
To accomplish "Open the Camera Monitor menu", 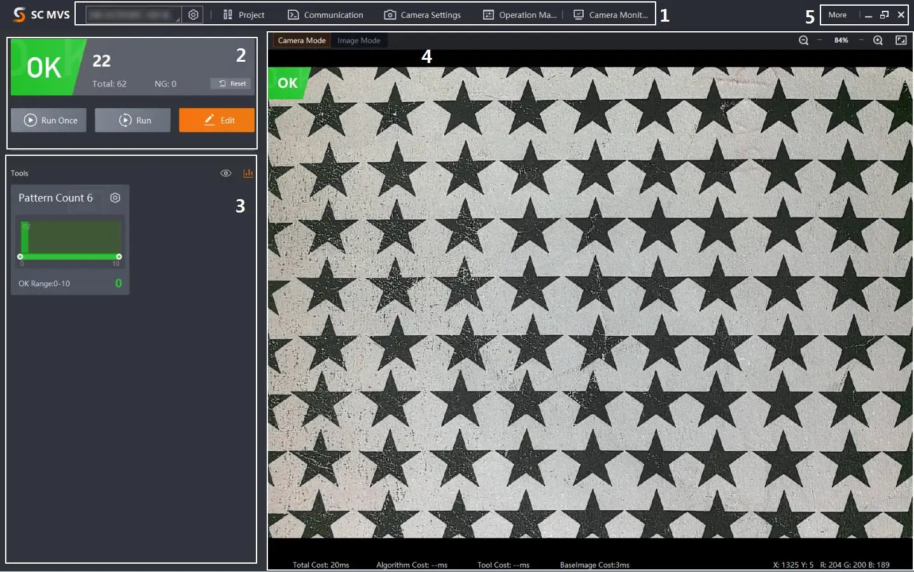I will [x=611, y=15].
